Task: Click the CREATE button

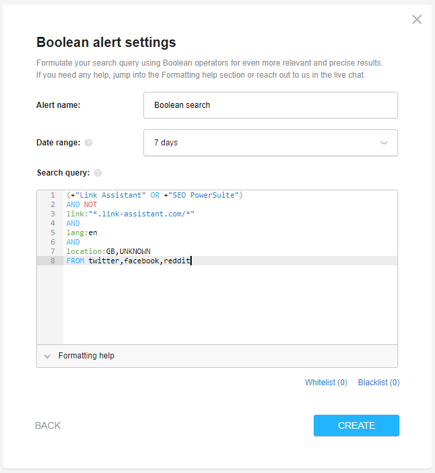Action: click(356, 425)
